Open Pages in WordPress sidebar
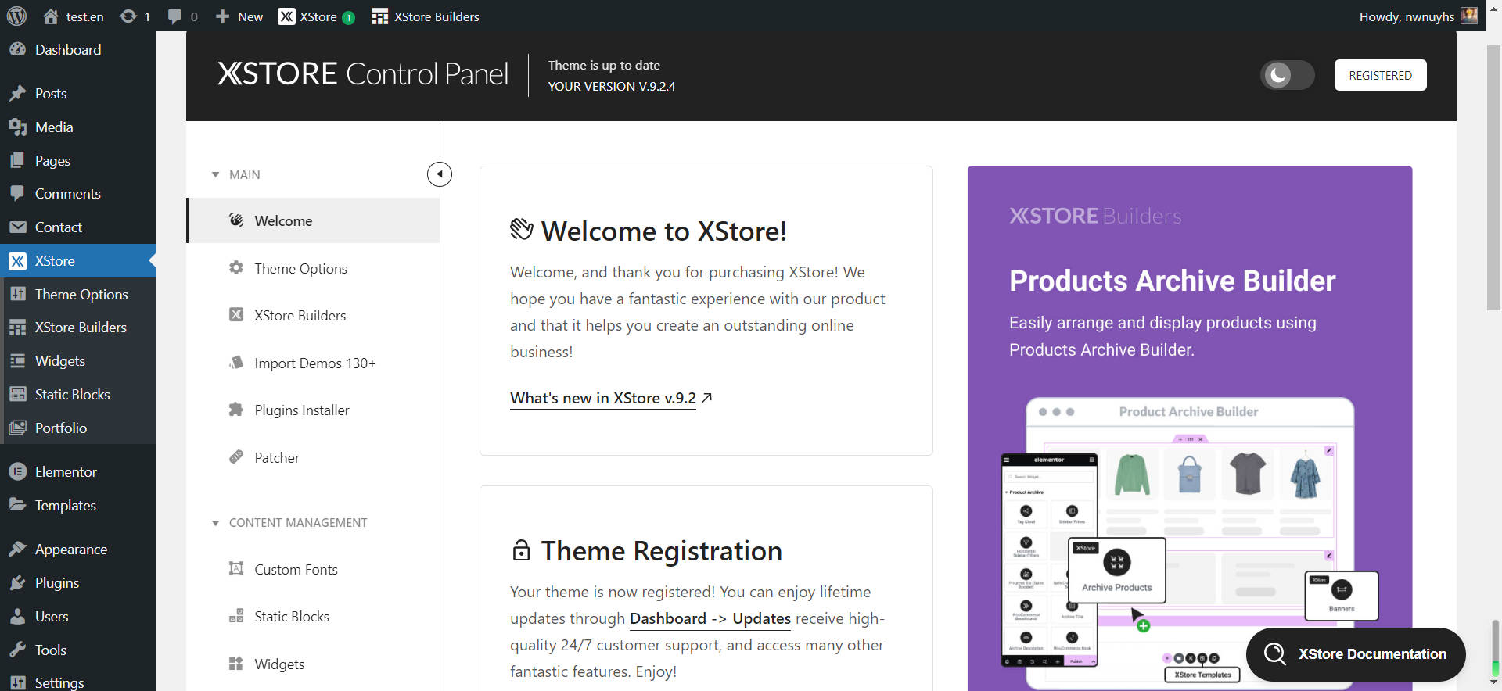Viewport: 1502px width, 691px height. coord(78,160)
